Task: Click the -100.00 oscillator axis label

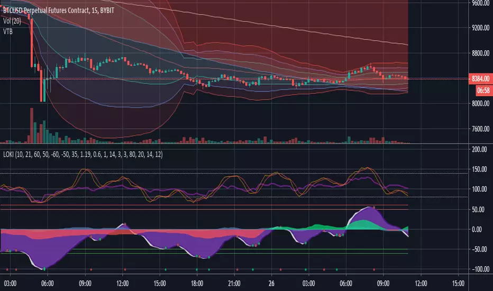Action: tap(481, 269)
